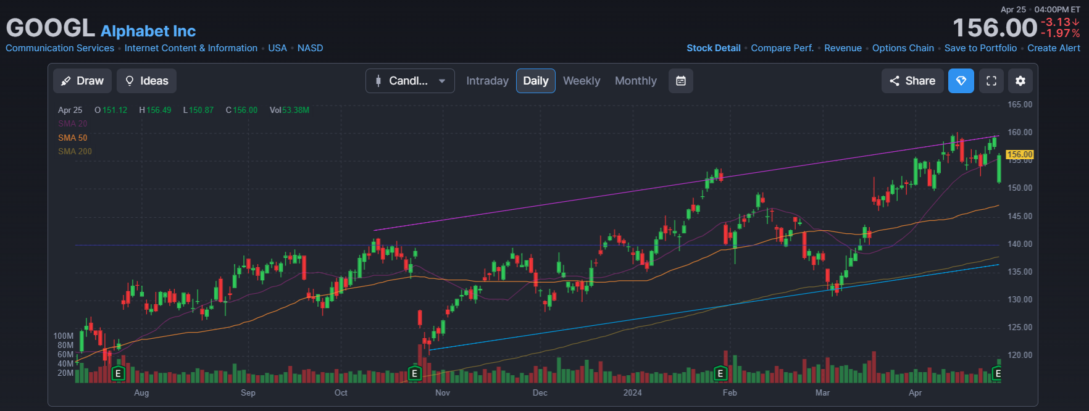Click the earnings marker near August
The width and height of the screenshot is (1089, 411).
click(119, 373)
